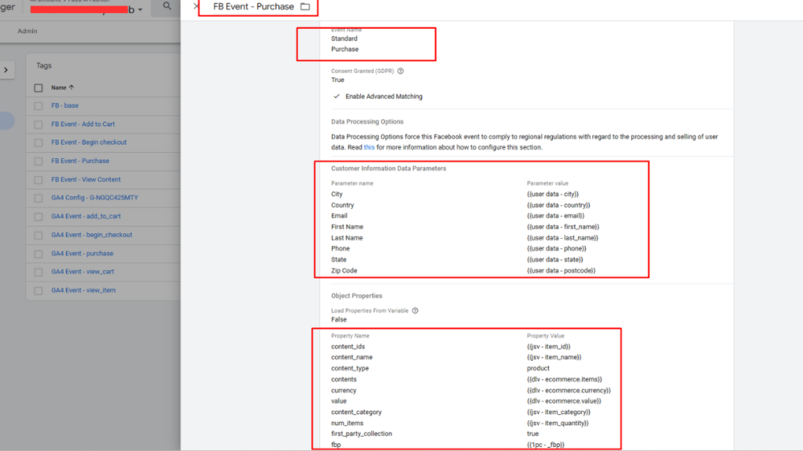Click the {{jsv - item_category}} value

click(x=558, y=412)
